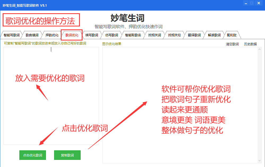Click the 歌词优化 tab
Screen dimensions: 265x167
(x=72, y=35)
